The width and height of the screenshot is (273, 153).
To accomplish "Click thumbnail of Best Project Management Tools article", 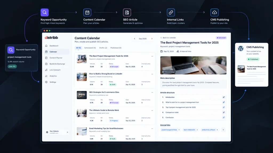I will [x=82, y=59].
